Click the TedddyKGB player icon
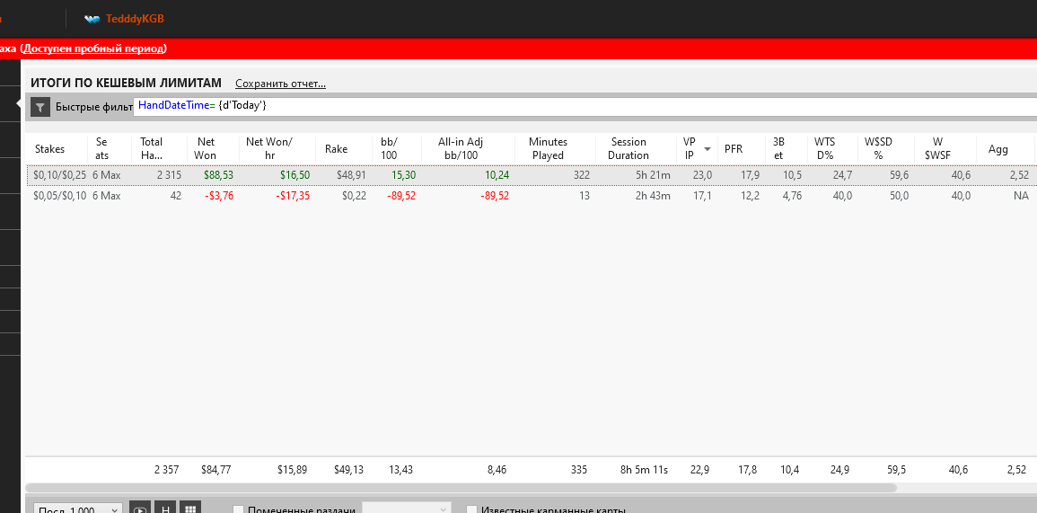This screenshot has height=513, width=1037. pyautogui.click(x=92, y=19)
